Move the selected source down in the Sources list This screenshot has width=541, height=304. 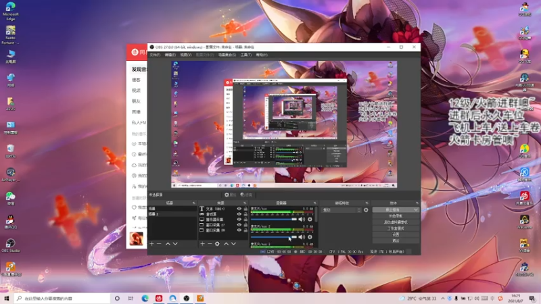(x=233, y=244)
